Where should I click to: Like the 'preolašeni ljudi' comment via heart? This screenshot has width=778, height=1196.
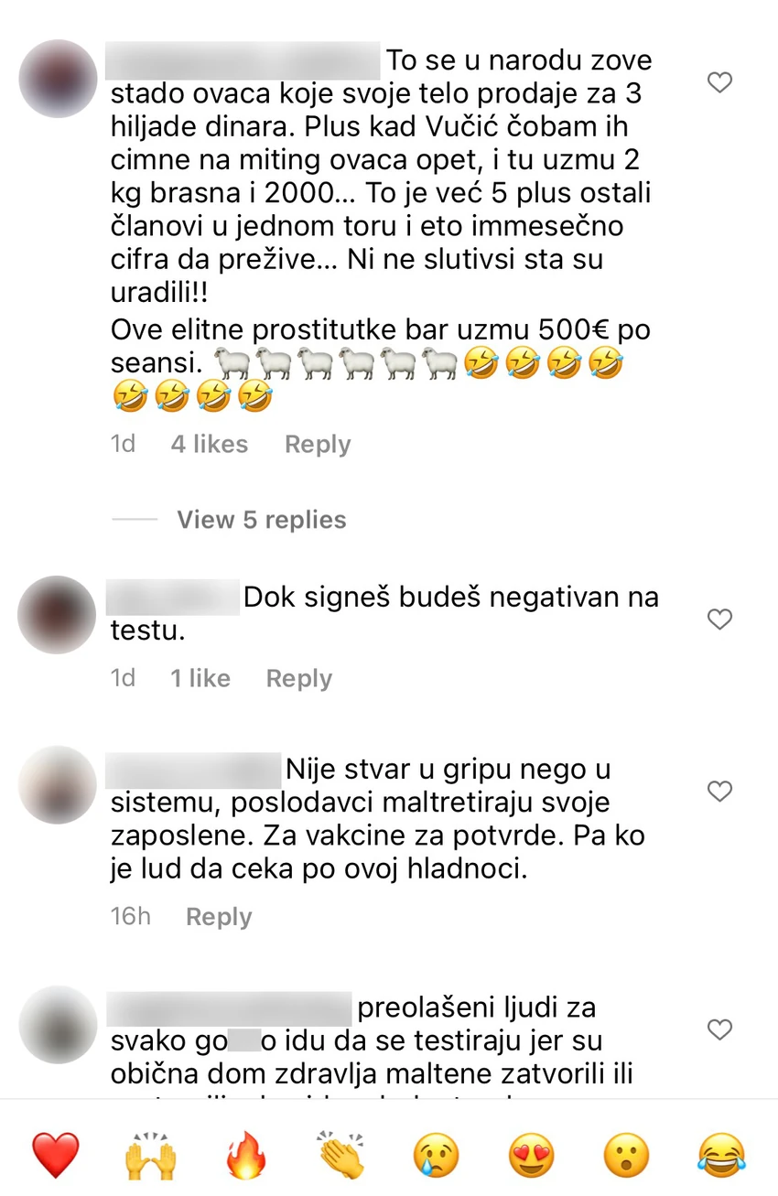coord(720,1029)
